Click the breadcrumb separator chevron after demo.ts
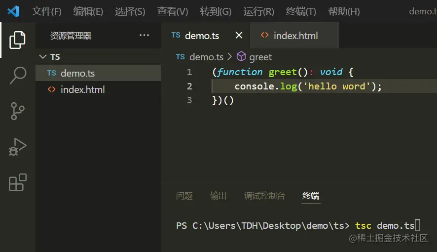The width and height of the screenshot is (437, 252). click(x=229, y=57)
